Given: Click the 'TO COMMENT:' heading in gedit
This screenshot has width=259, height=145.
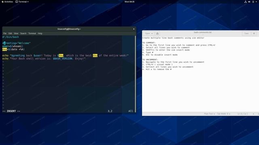Looking at the screenshot, I should [x=149, y=43].
